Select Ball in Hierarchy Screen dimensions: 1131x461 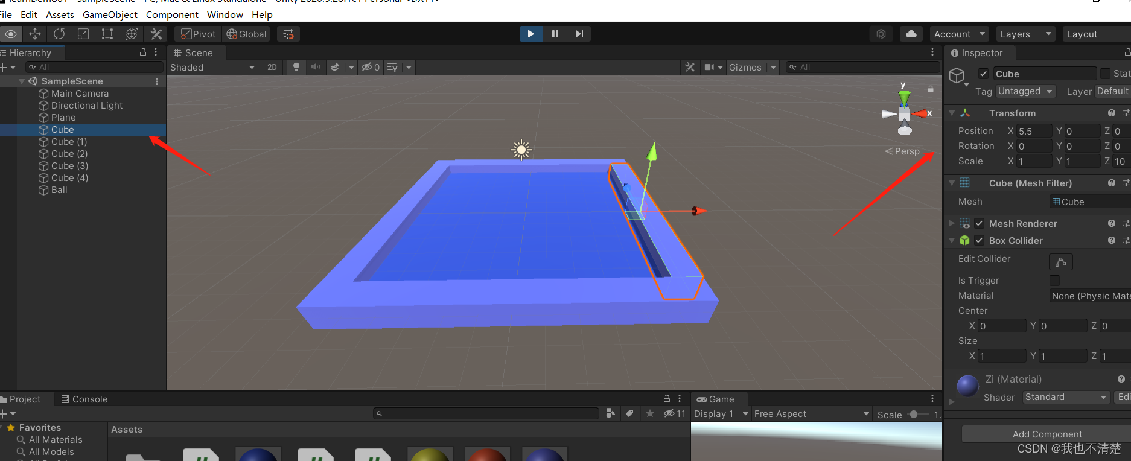pyautogui.click(x=59, y=190)
